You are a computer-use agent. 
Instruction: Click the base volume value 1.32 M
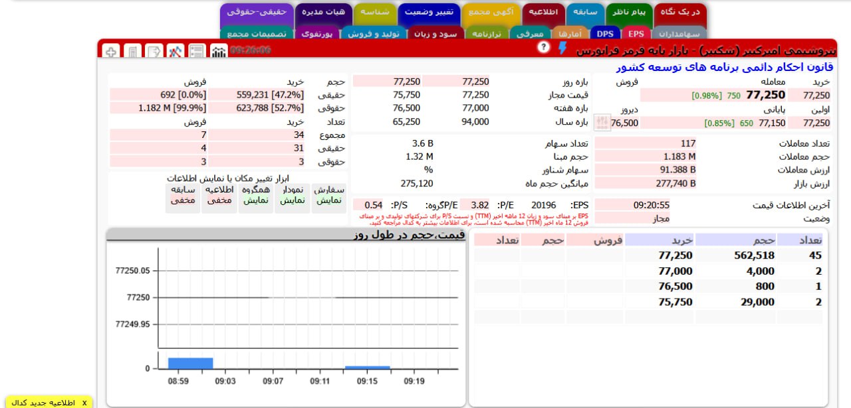click(420, 157)
